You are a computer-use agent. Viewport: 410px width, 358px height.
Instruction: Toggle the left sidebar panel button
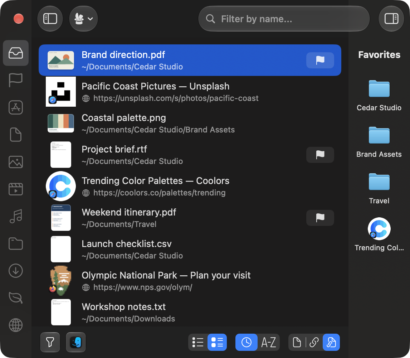[50, 19]
